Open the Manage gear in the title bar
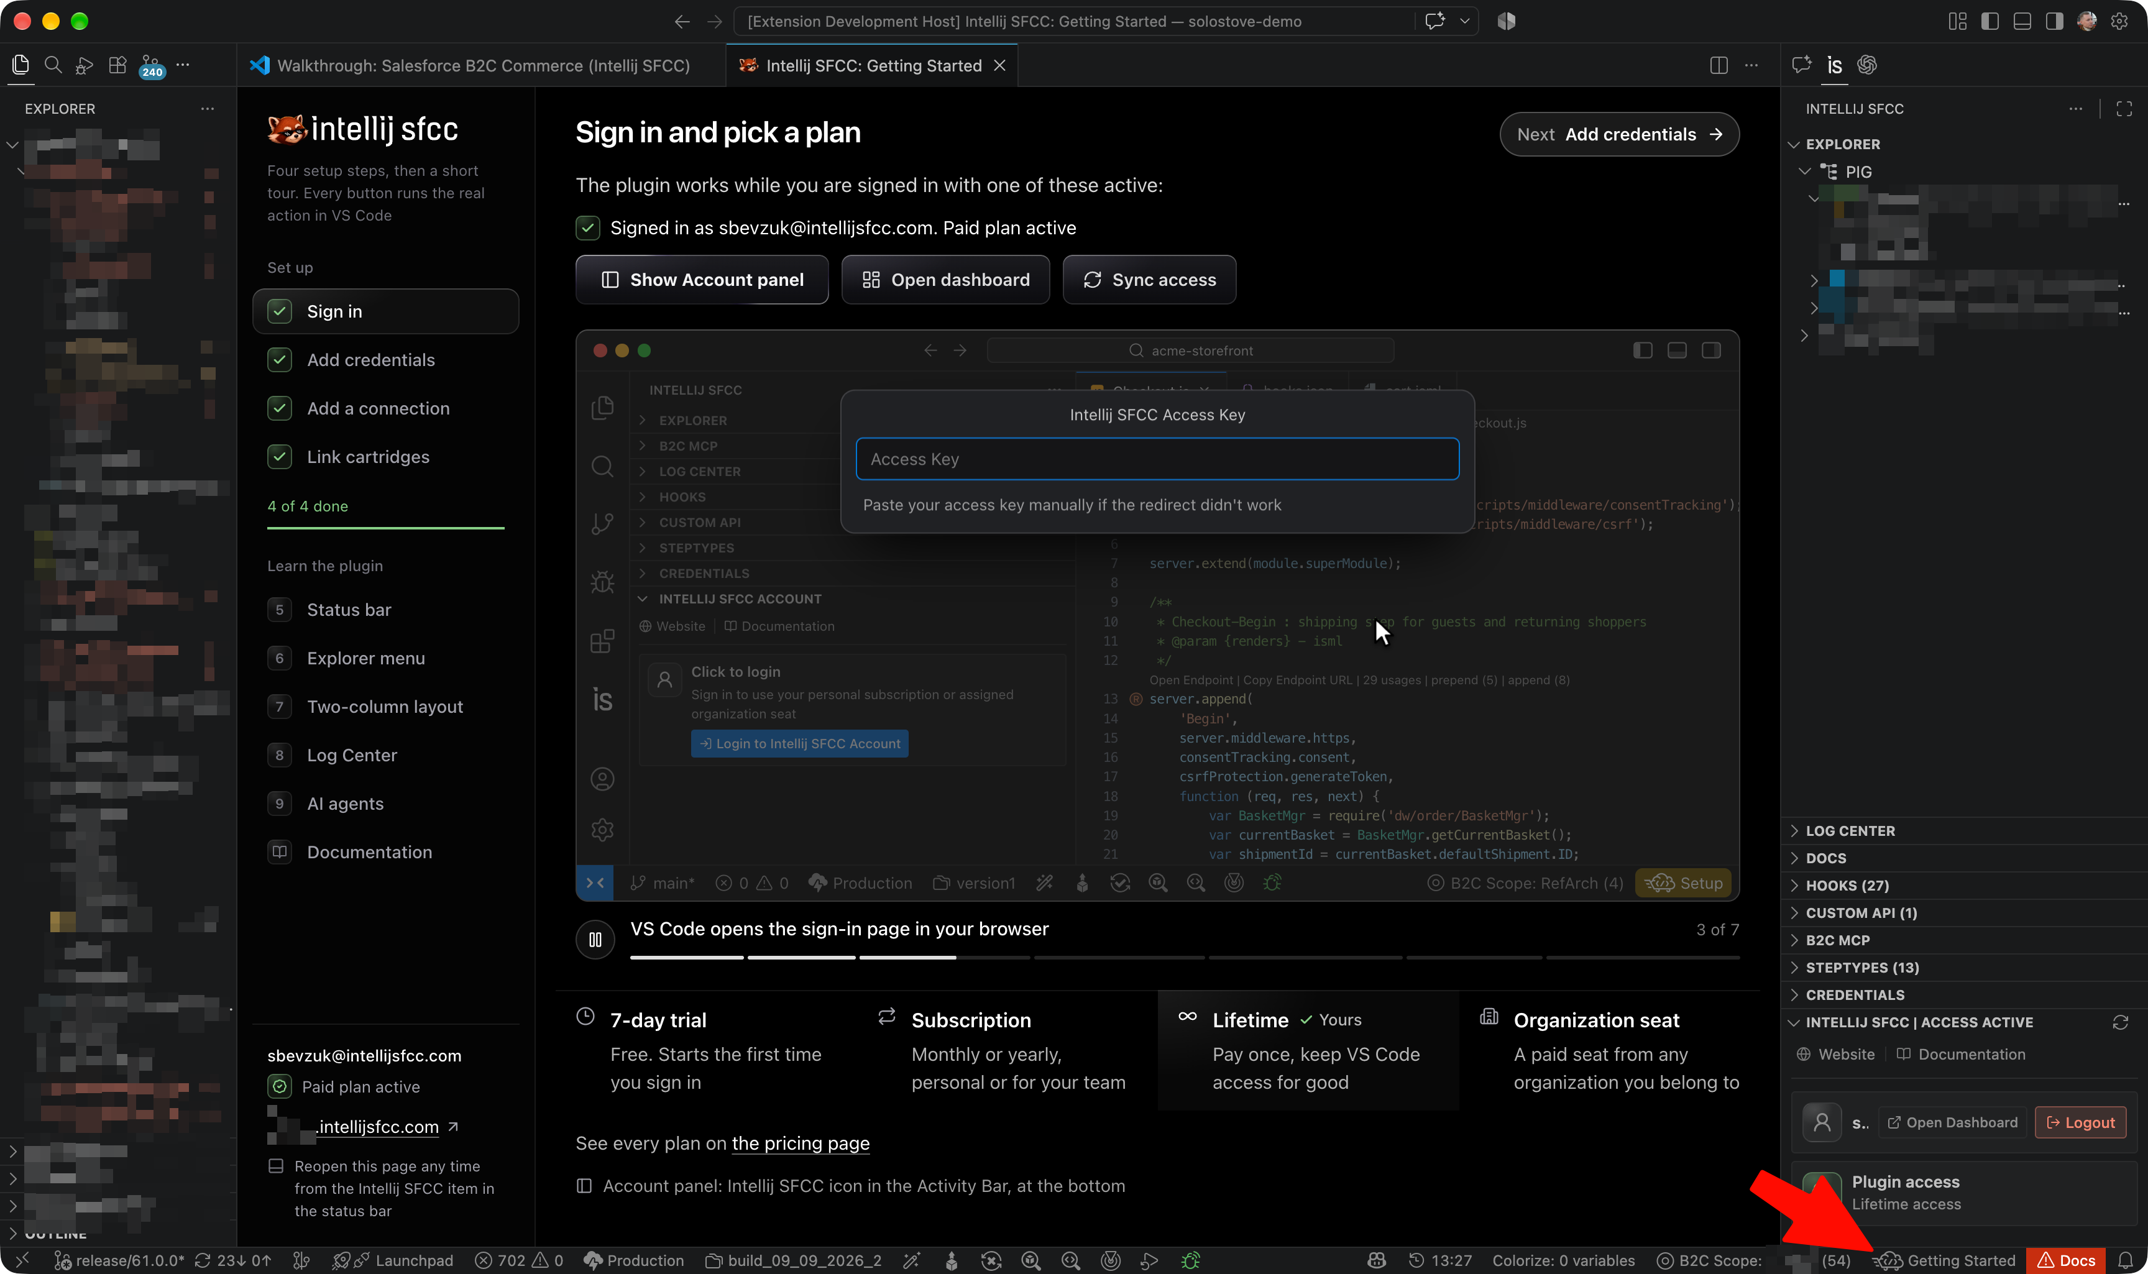Viewport: 2148px width, 1274px height. (2119, 22)
